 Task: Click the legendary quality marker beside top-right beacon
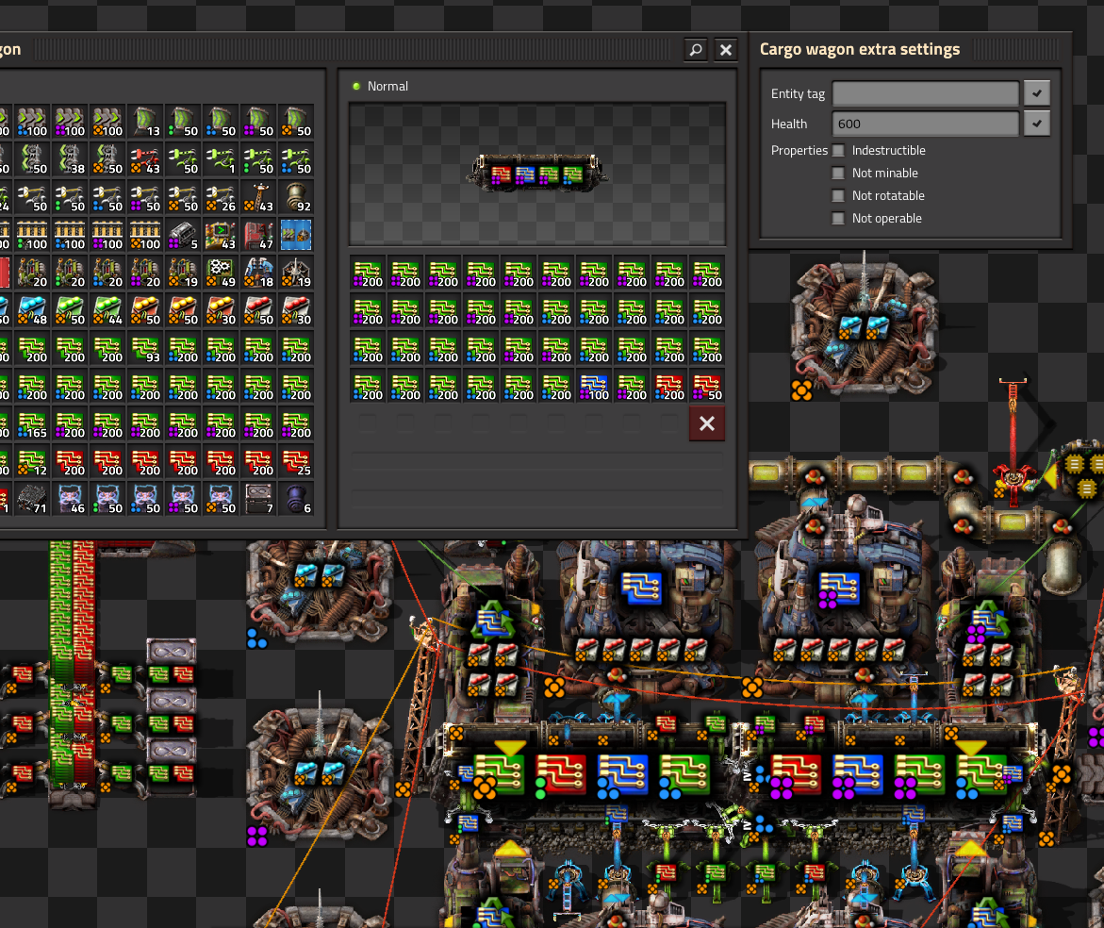[801, 389]
